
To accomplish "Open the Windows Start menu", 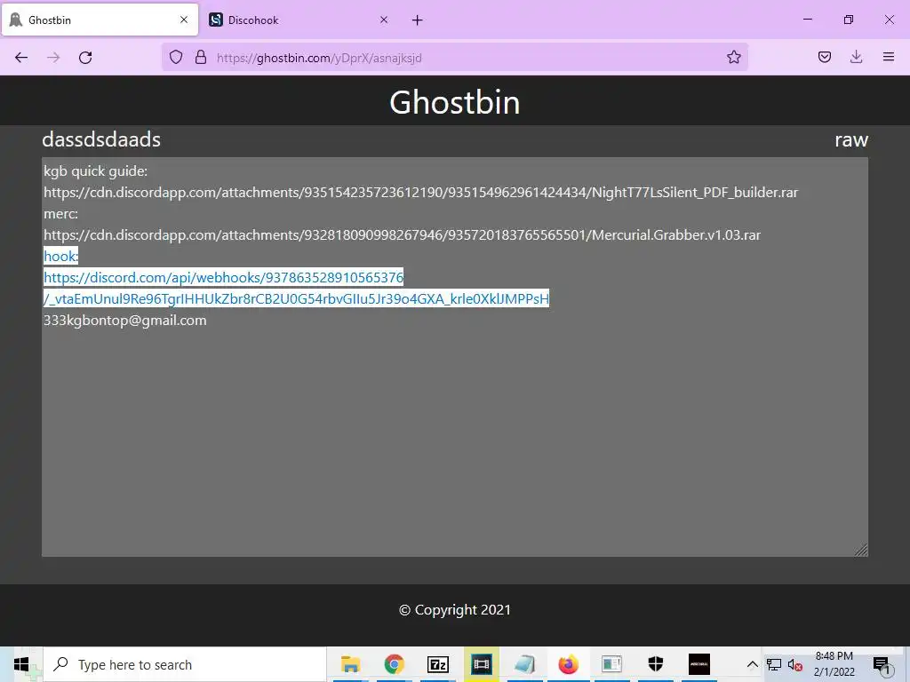I will 21,664.
